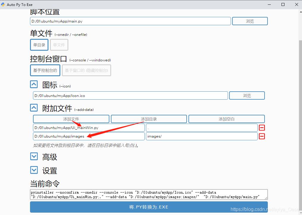Screen dimensions: 302x215
Task: Click the (--console / --windowed) label
Action: [90, 60]
